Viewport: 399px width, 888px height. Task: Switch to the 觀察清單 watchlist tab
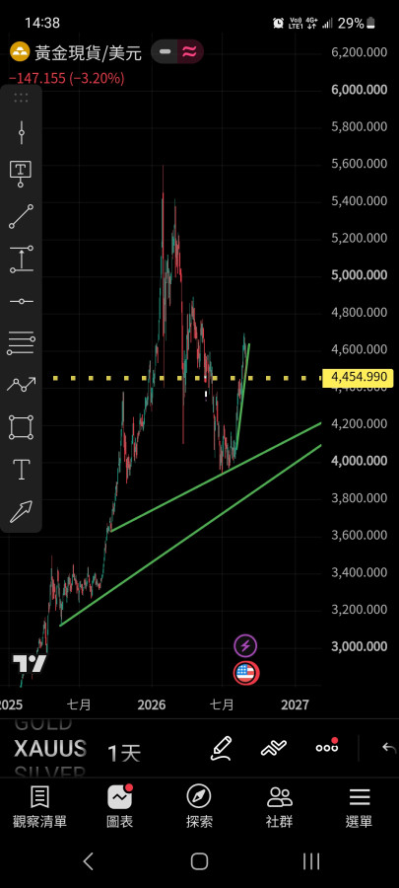(x=39, y=807)
